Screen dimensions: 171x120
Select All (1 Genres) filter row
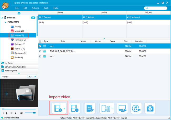[x=60, y=17]
